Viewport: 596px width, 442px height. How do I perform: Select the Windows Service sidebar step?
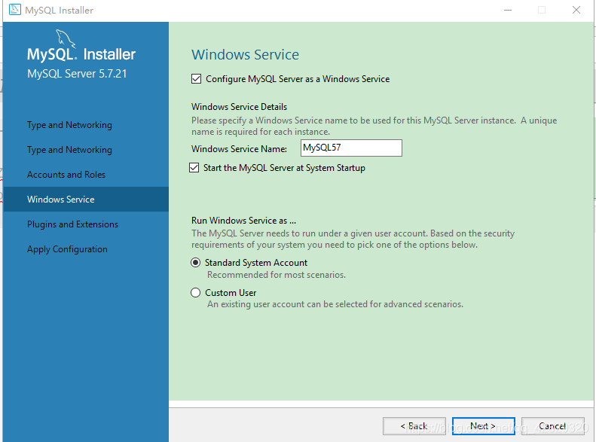(86, 200)
